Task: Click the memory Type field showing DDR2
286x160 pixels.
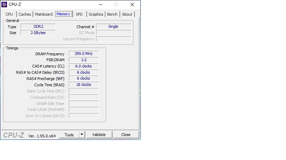Action: pos(38,26)
